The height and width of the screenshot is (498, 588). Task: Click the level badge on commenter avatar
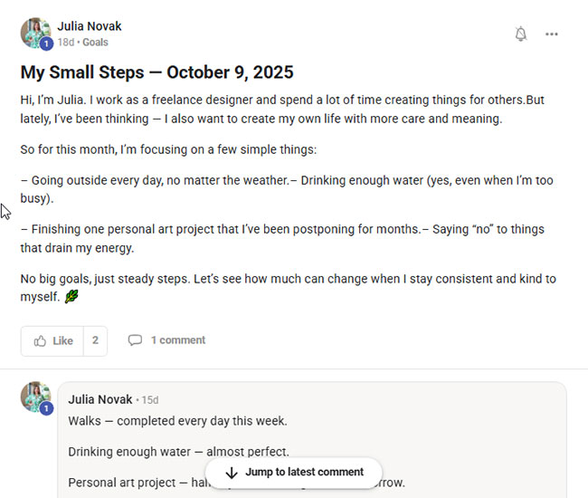[x=46, y=408]
